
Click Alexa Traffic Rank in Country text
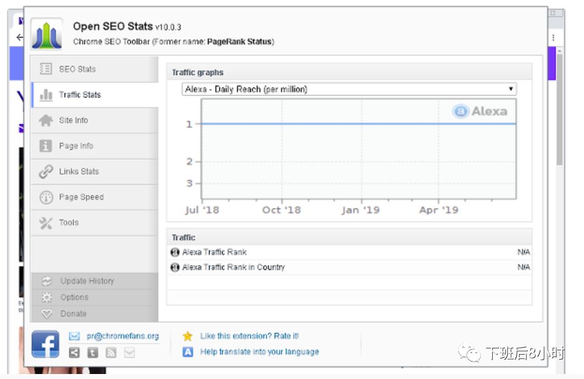pos(233,267)
